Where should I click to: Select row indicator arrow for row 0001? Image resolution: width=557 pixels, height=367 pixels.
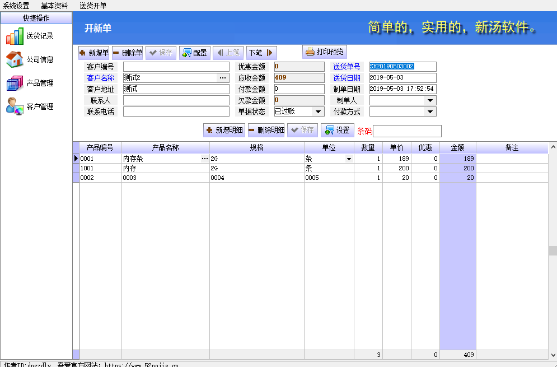coord(76,159)
